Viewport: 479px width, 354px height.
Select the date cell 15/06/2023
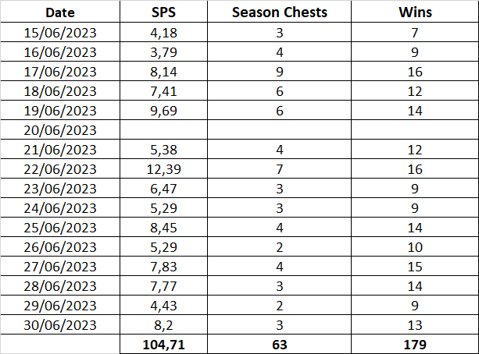tap(60, 32)
